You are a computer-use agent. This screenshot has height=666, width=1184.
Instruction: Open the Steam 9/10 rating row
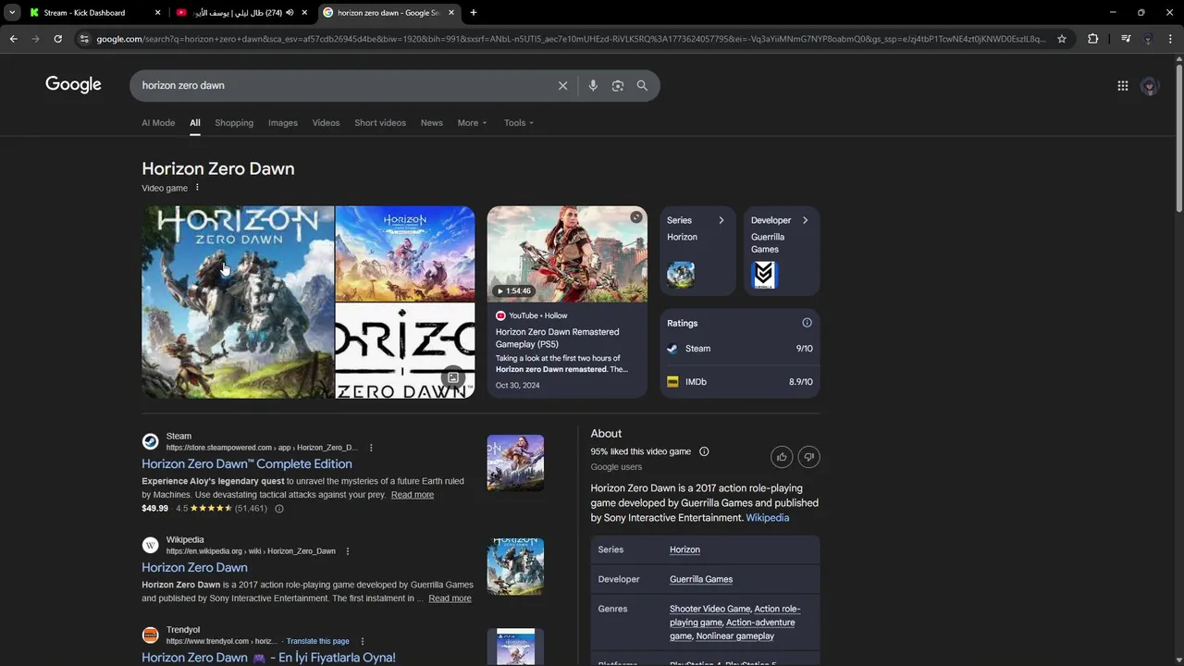(740, 349)
